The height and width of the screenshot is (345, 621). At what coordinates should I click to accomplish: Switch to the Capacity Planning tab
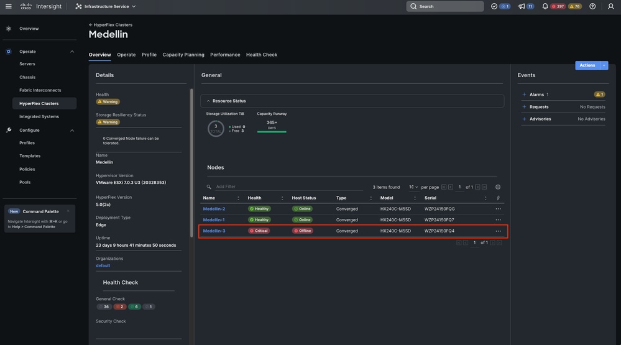(183, 55)
